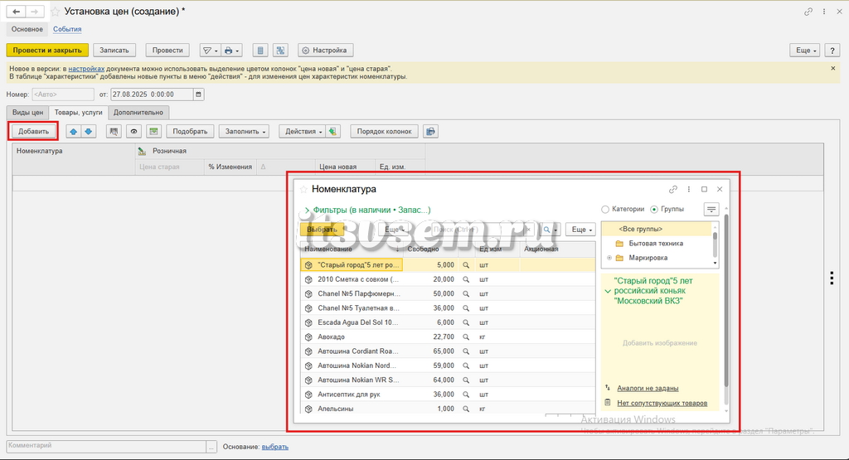Select the Группы radio button
849x460 pixels.
pos(654,210)
